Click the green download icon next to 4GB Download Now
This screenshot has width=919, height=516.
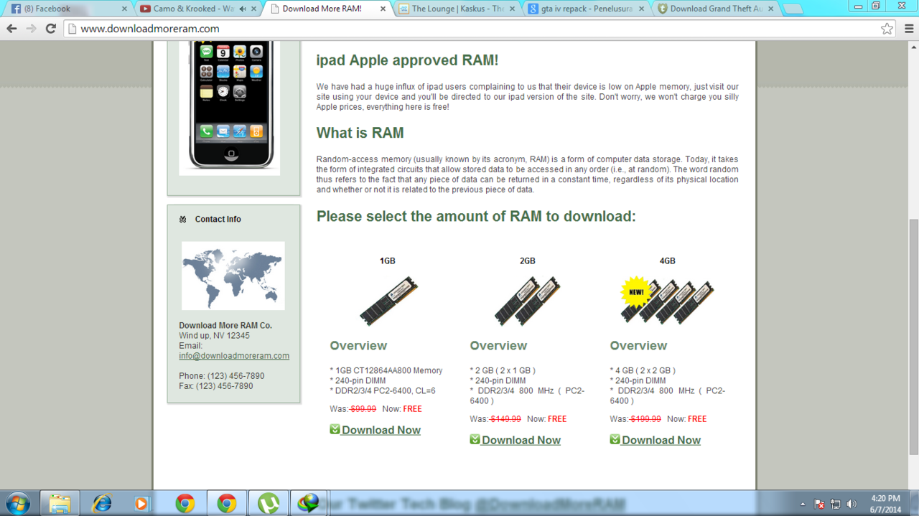point(615,438)
